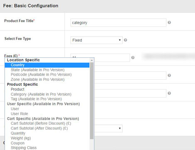Select the Quantity option
This screenshot has width=195, height=150.
[x=18, y=133]
